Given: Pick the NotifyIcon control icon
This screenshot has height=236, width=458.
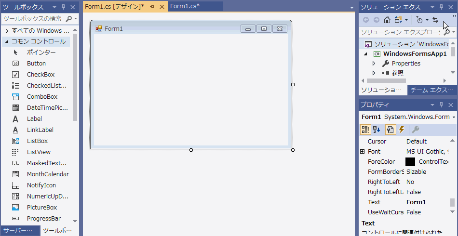Looking at the screenshot, I should (15, 185).
